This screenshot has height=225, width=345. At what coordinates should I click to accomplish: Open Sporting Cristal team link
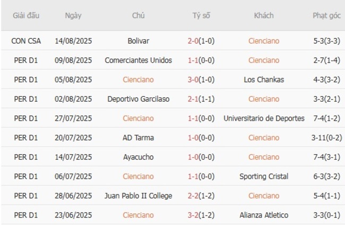click(264, 177)
